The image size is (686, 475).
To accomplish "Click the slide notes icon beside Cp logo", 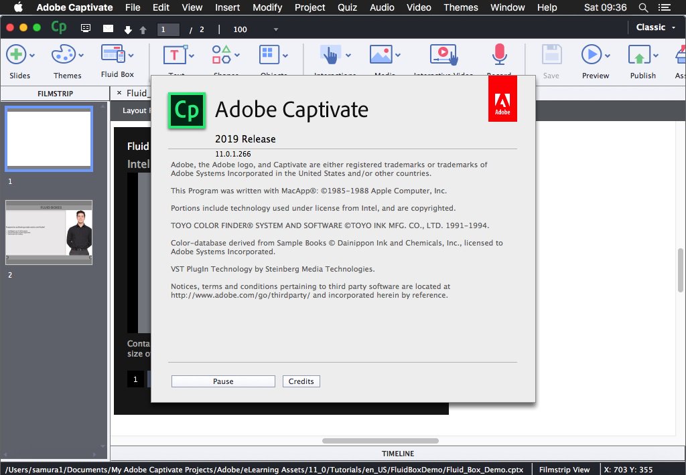I will tap(86, 28).
